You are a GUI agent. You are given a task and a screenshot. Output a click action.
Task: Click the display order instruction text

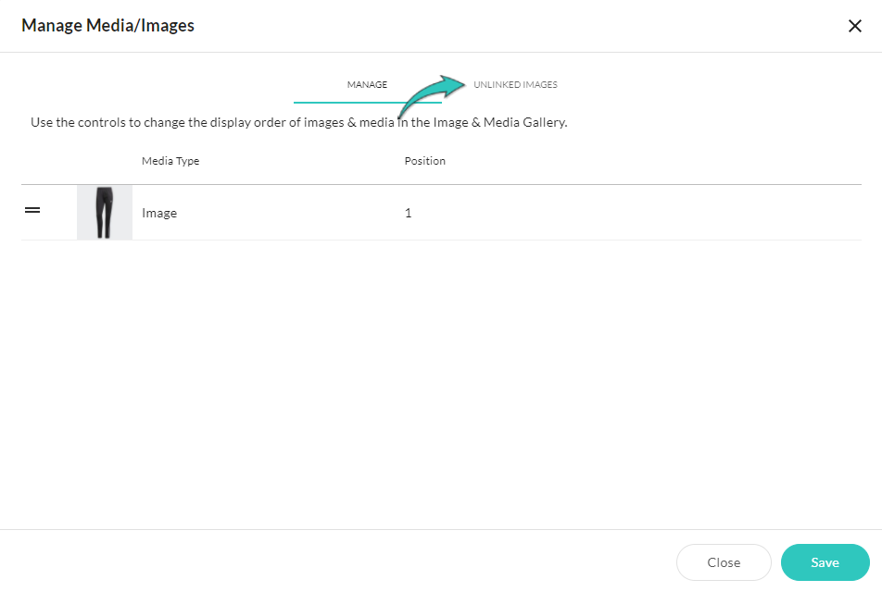coord(298,122)
